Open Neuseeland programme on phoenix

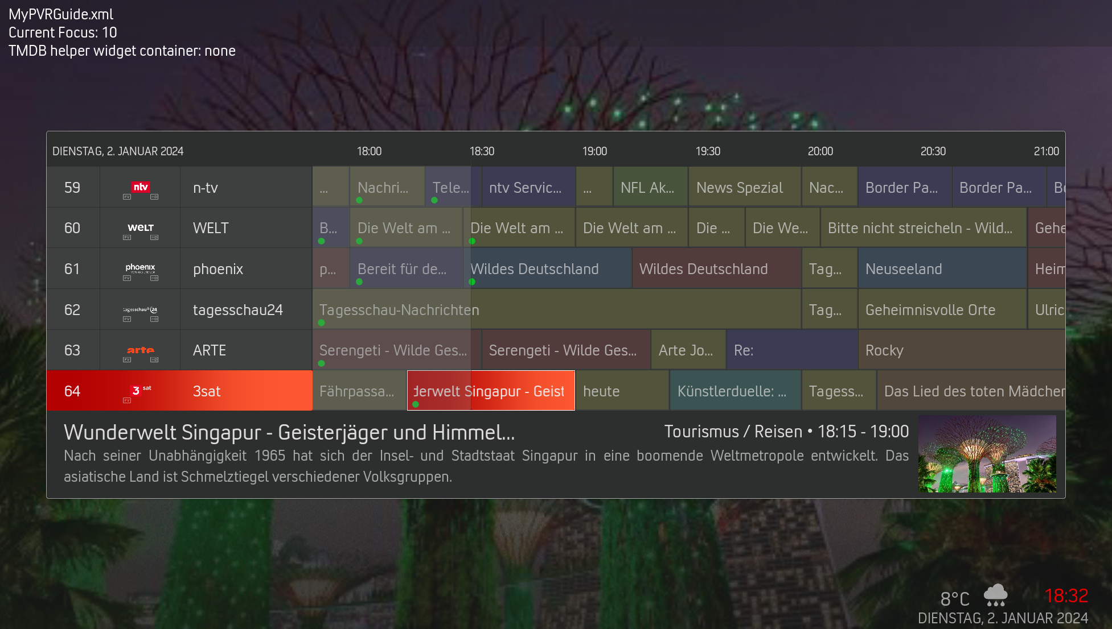pos(942,269)
